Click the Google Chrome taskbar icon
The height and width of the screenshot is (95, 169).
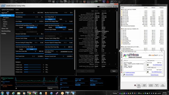coord(29,93)
